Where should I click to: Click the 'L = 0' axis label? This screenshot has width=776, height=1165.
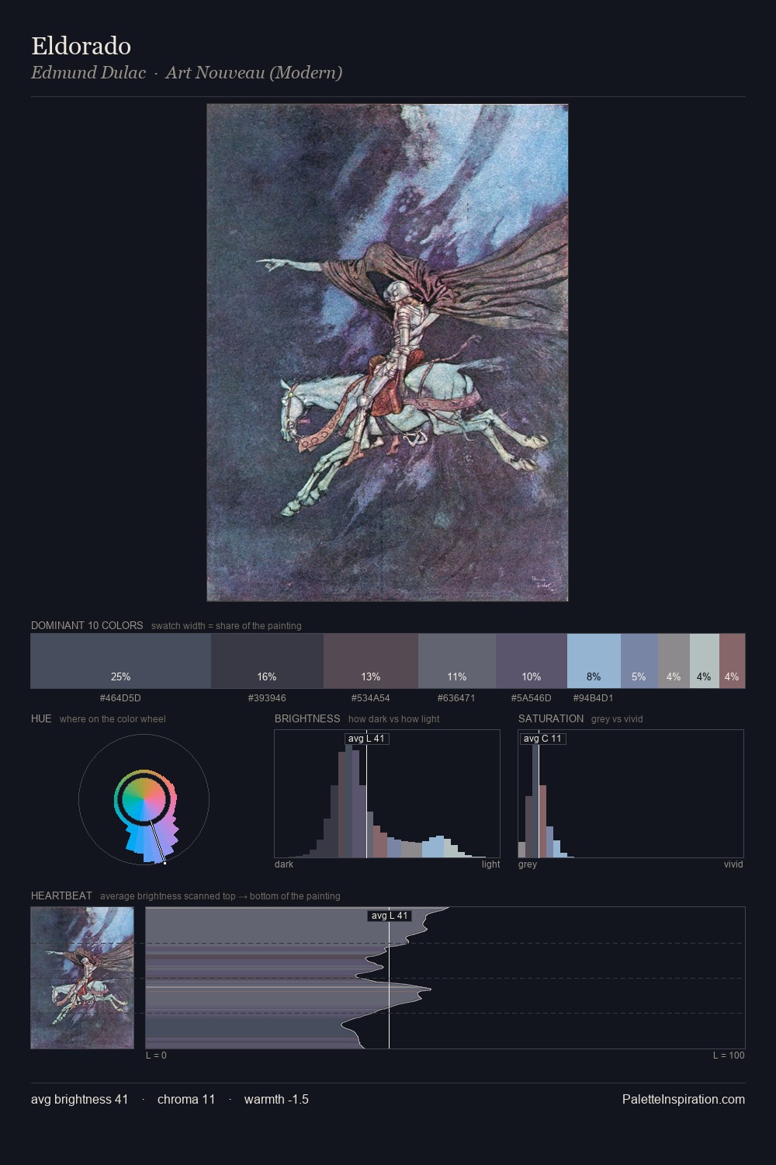pyautogui.click(x=156, y=1055)
